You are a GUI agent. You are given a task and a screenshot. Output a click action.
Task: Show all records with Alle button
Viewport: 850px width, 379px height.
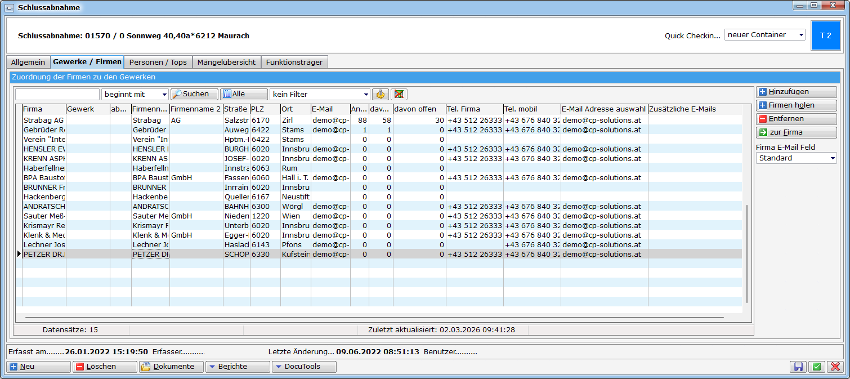[x=244, y=94]
